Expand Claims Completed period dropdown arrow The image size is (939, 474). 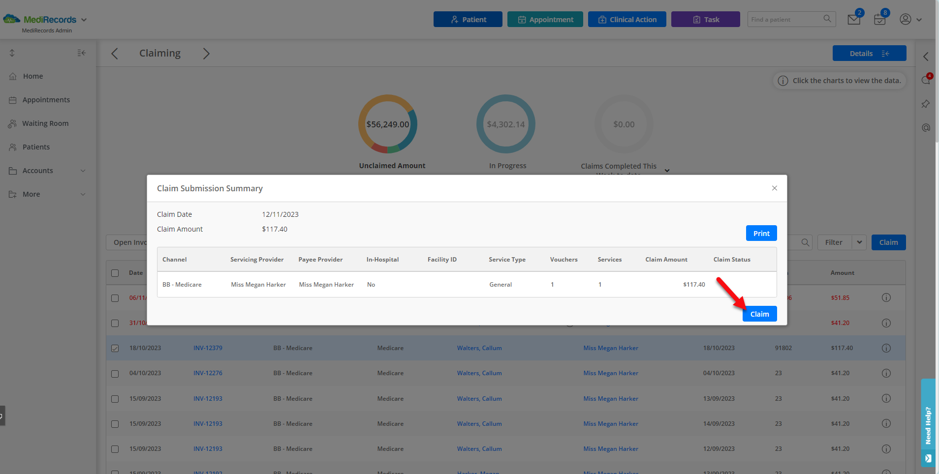click(667, 171)
